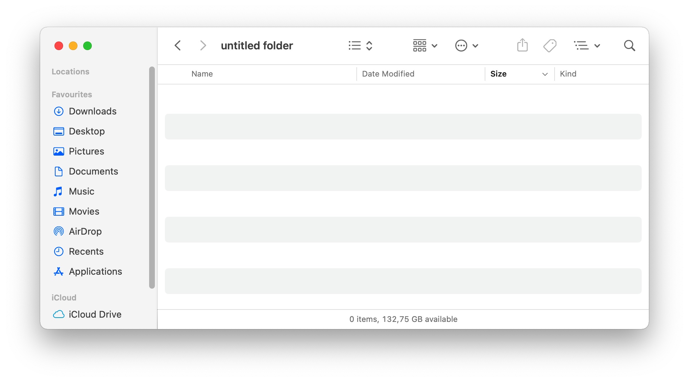
Task: Click the Documents page icon
Action: pos(58,171)
